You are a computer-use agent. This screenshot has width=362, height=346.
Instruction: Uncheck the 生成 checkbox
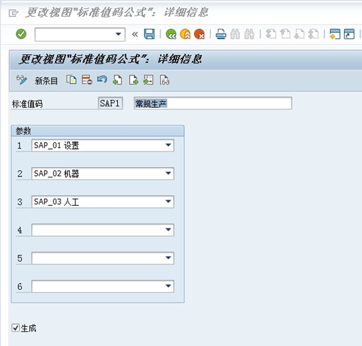pyautogui.click(x=16, y=328)
